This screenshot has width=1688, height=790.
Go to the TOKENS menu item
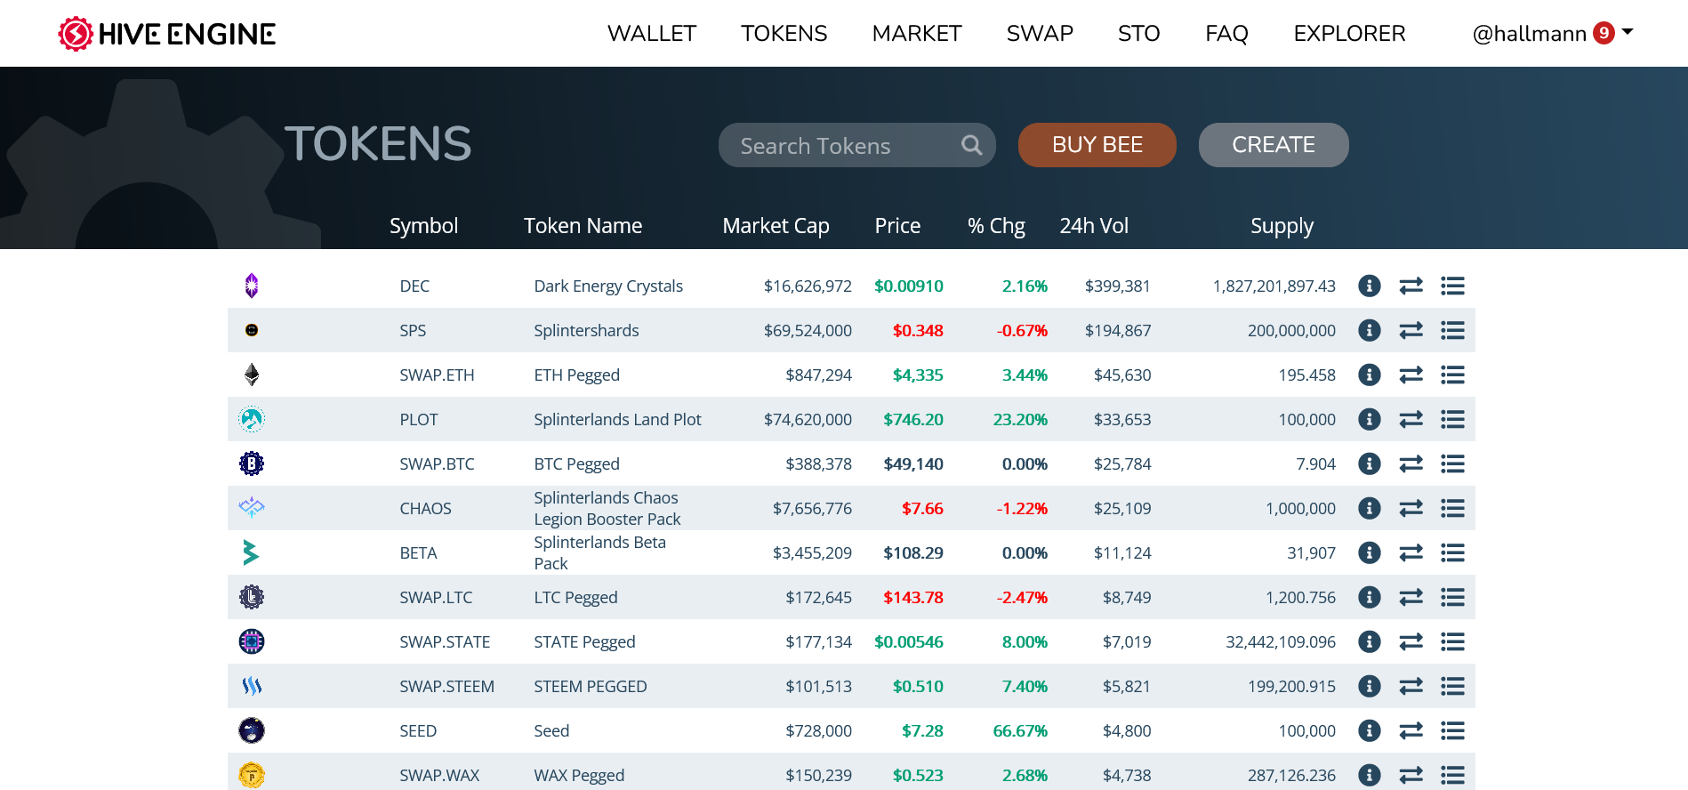tap(784, 34)
